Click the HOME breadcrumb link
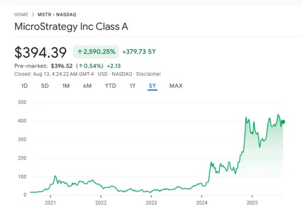The width and height of the screenshot is (303, 214). tap(21, 15)
